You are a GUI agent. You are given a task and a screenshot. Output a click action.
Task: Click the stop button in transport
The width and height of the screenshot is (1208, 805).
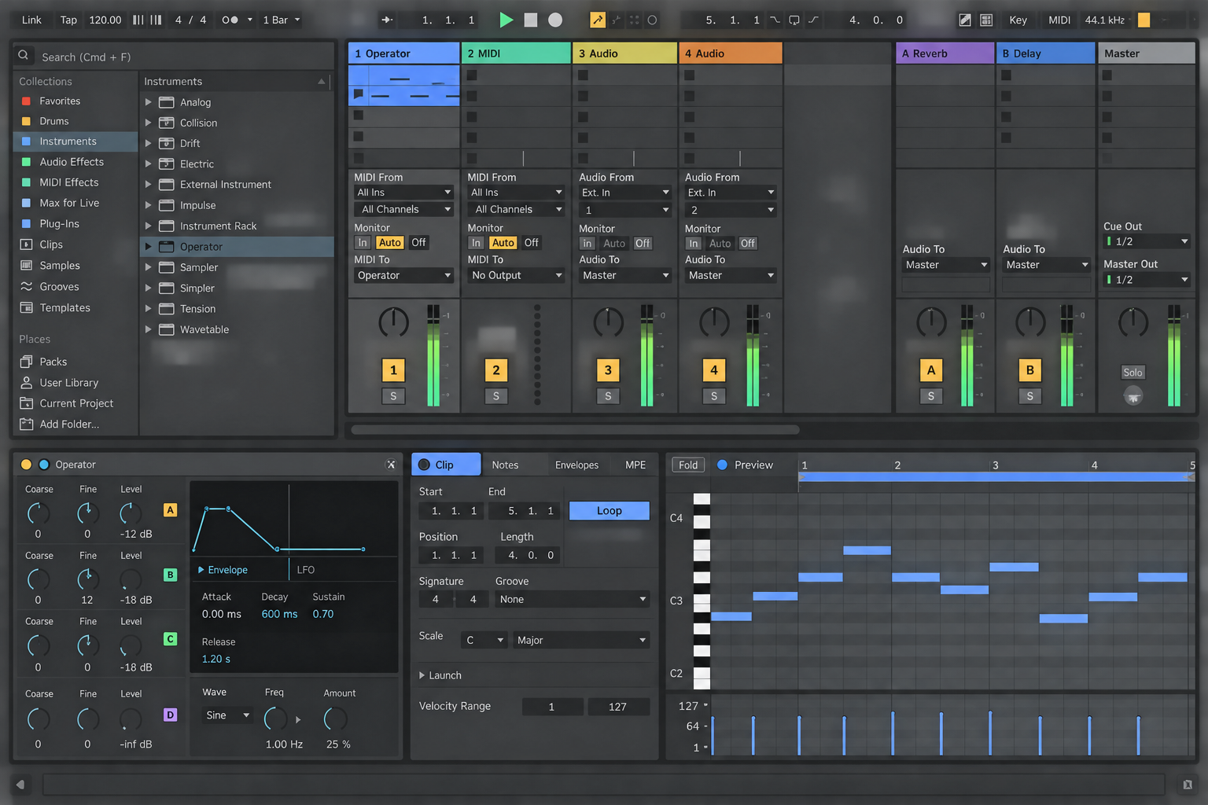click(x=531, y=20)
